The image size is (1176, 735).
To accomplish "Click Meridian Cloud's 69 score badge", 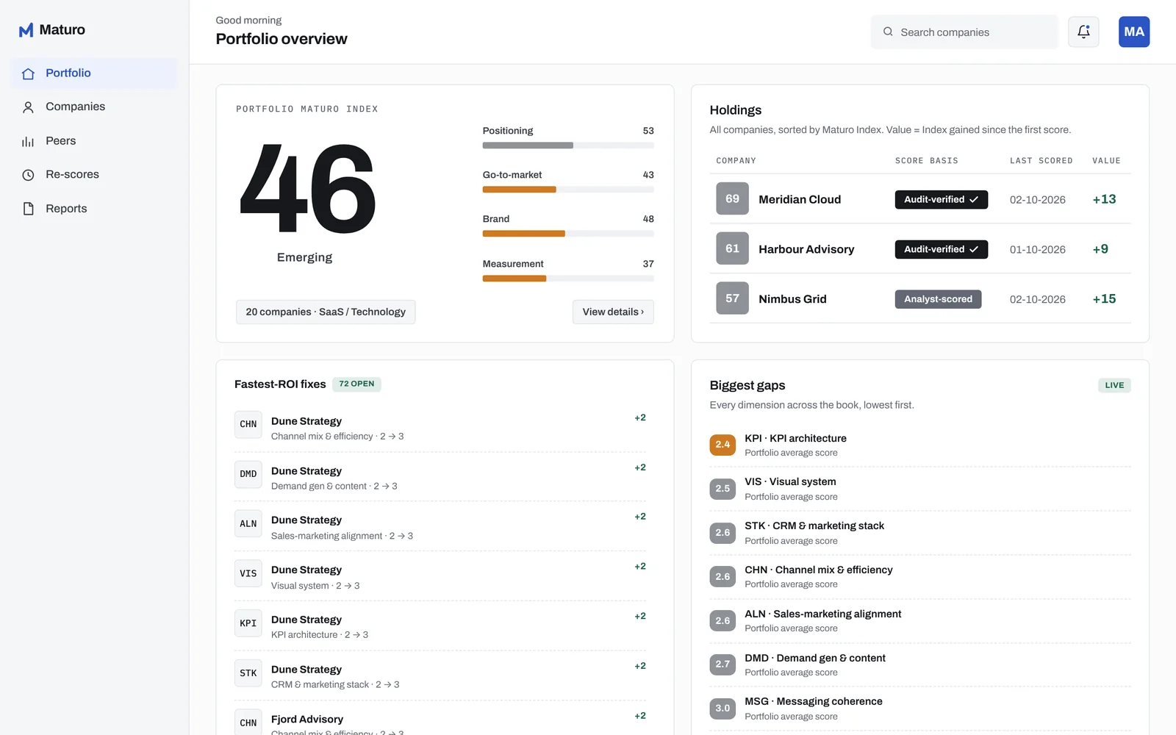I will coord(732,198).
